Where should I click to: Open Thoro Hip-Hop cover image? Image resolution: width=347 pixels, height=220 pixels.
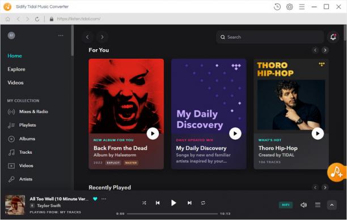pyautogui.click(x=291, y=96)
